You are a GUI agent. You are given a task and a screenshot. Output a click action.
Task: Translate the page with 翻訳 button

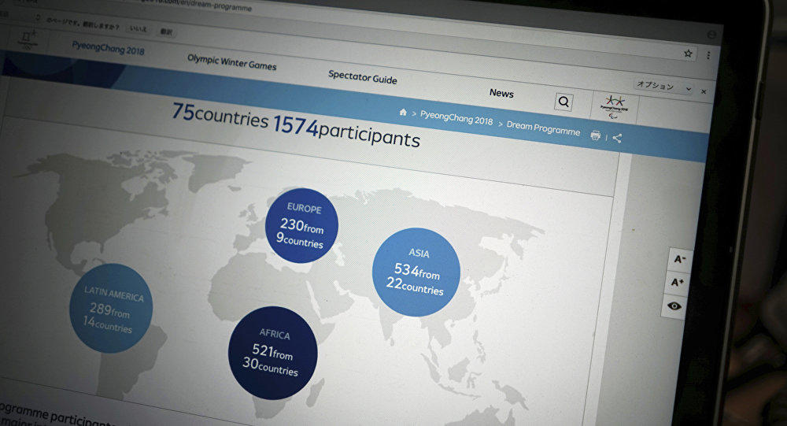[166, 31]
